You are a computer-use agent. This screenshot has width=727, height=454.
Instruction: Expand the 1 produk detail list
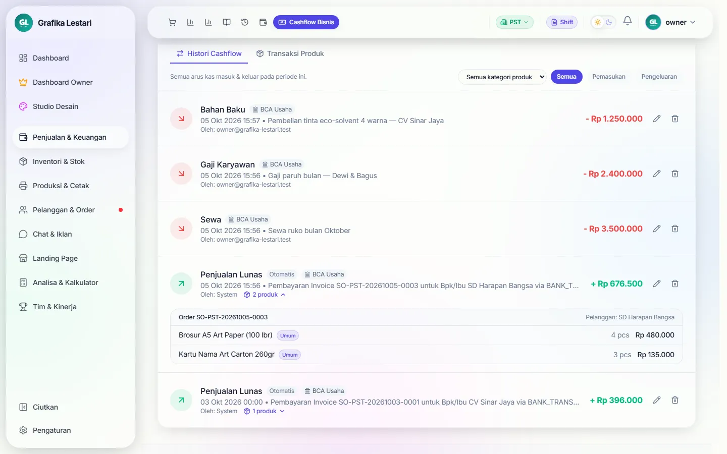click(265, 411)
